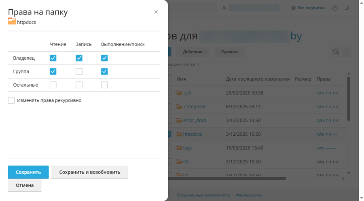Uncheck Владелец Чтение permission
The width and height of the screenshot is (364, 201).
pyautogui.click(x=53, y=58)
